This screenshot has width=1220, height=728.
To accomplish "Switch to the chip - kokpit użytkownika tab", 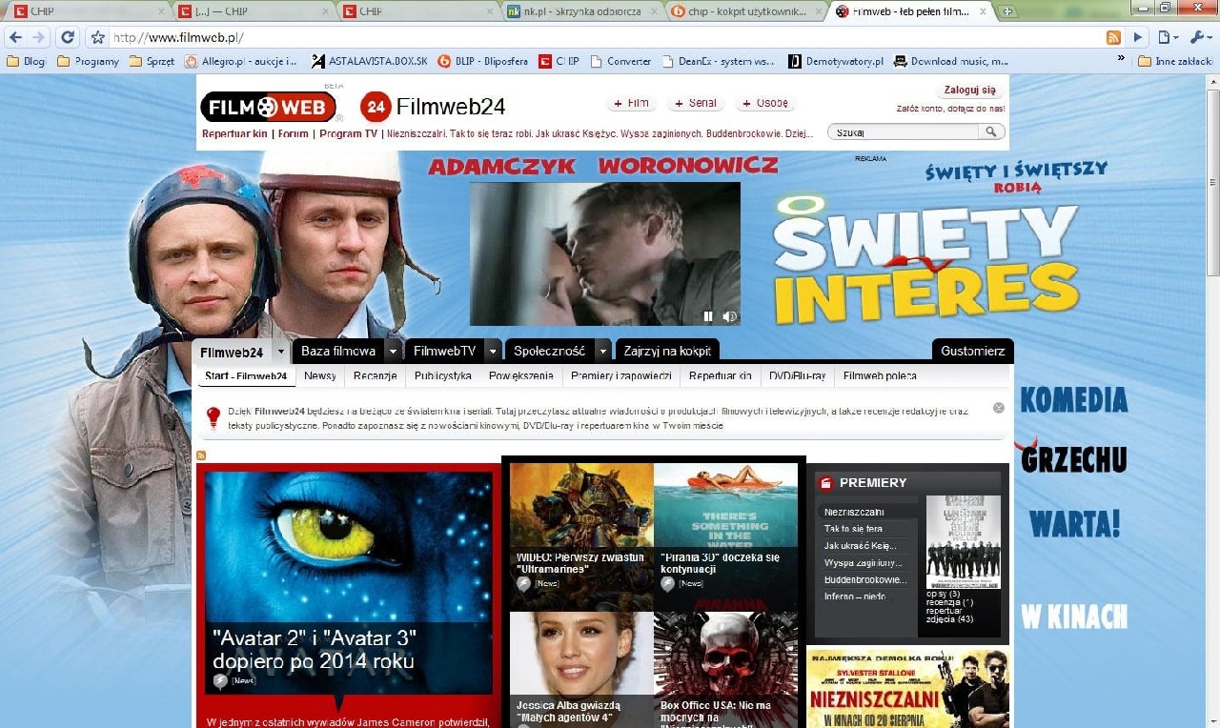I will (745, 11).
